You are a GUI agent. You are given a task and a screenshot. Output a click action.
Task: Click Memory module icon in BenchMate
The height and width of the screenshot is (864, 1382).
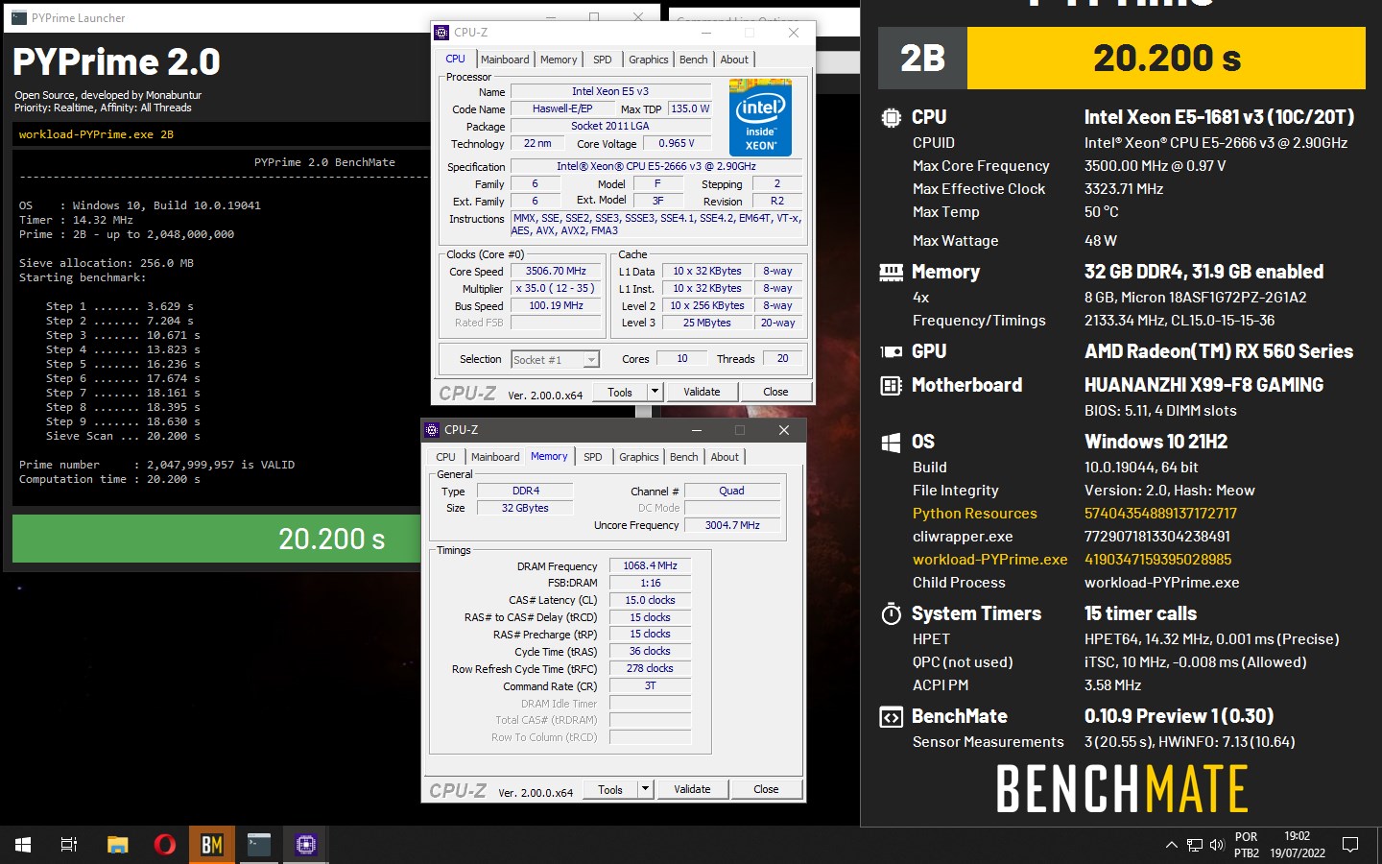pyautogui.click(x=892, y=273)
